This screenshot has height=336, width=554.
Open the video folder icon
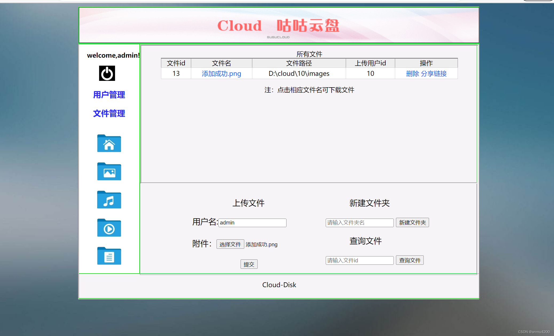click(x=109, y=228)
